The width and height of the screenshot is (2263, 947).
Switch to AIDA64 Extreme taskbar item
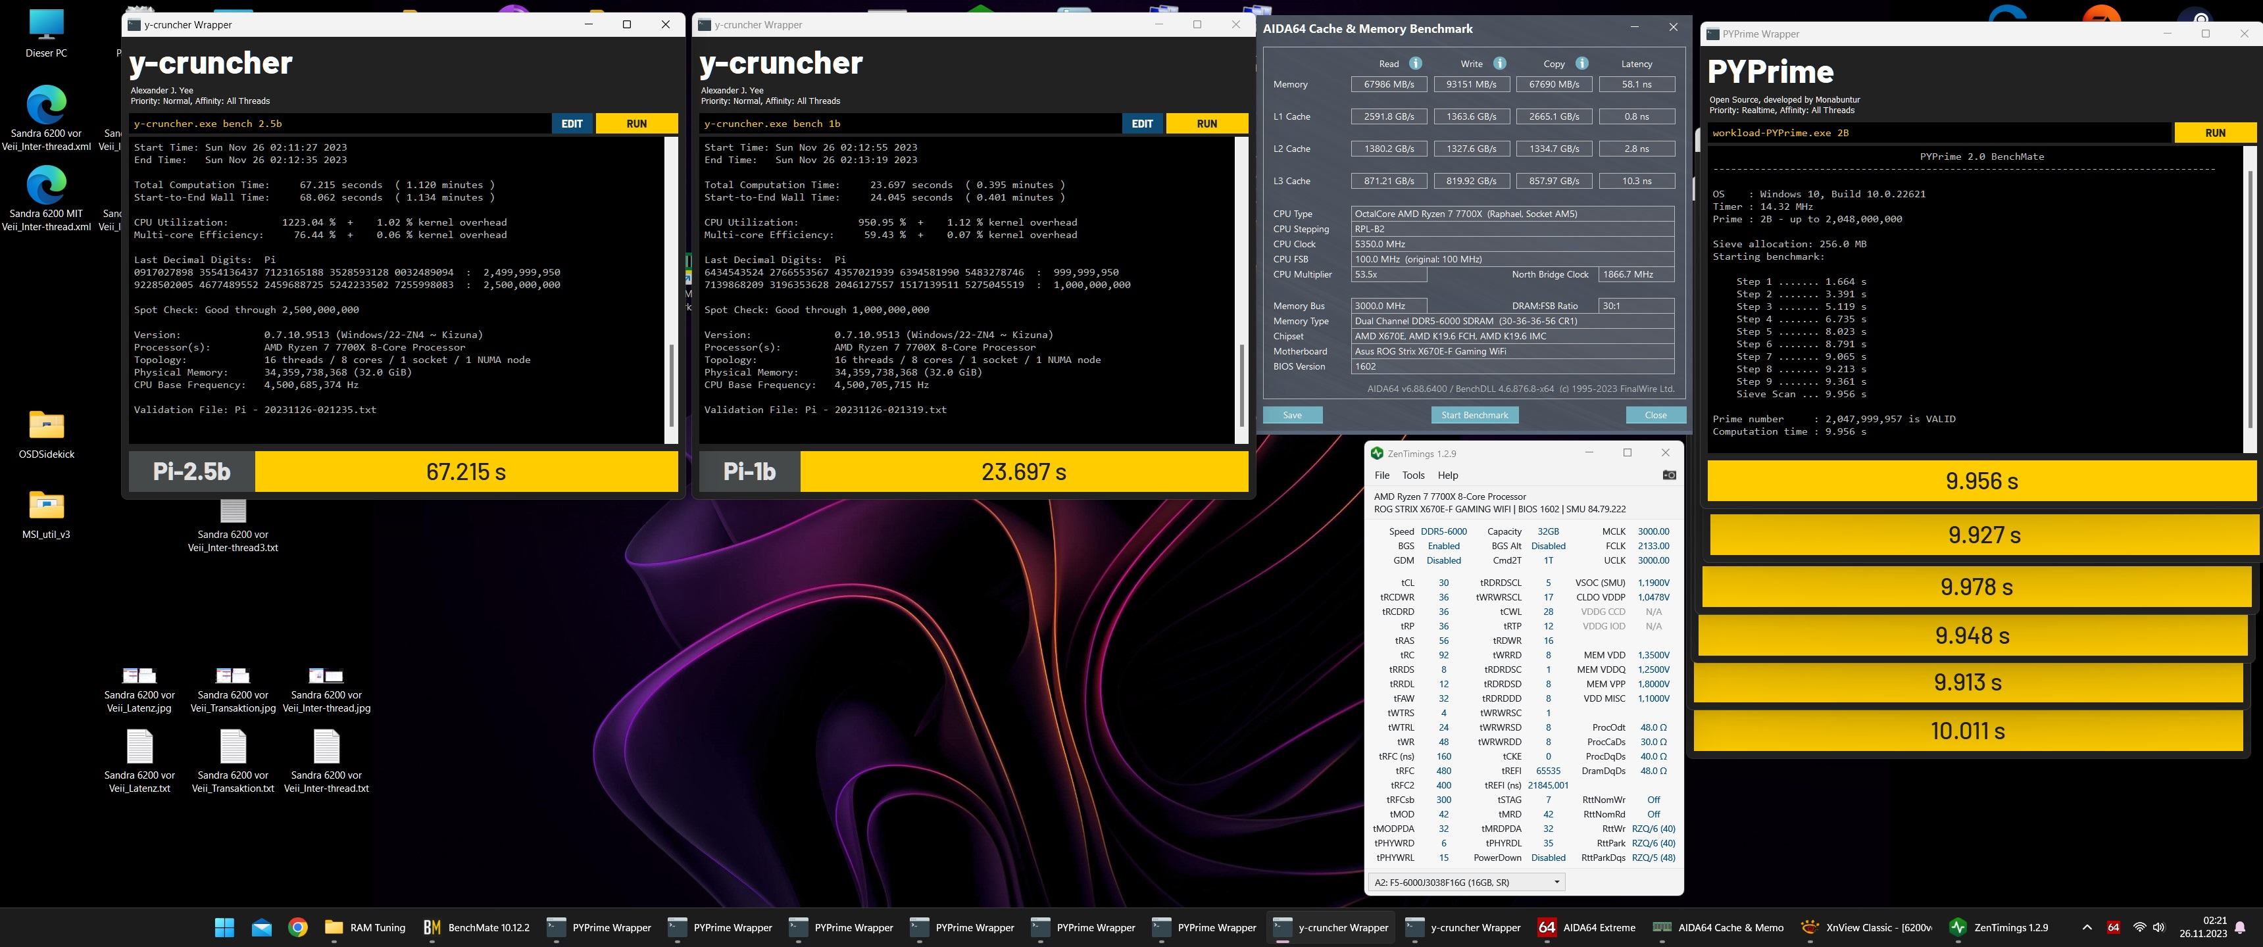point(1587,927)
